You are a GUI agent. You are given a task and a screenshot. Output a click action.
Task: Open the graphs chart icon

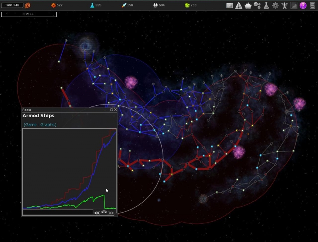coord(294,6)
